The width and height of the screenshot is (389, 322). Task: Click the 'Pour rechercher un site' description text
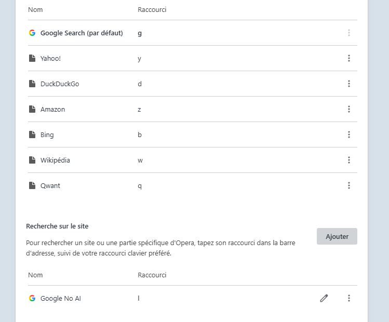click(160, 248)
